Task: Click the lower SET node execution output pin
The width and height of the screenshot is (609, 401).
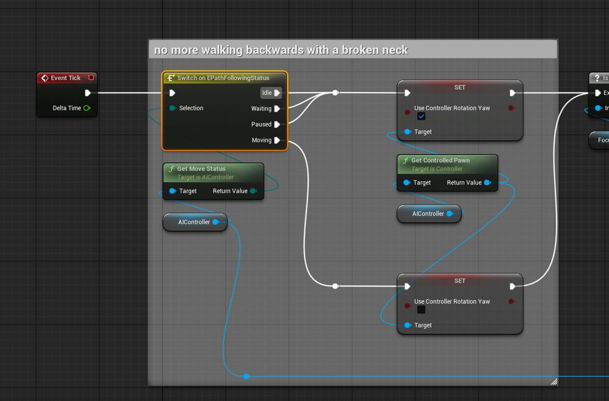Action: [512, 287]
